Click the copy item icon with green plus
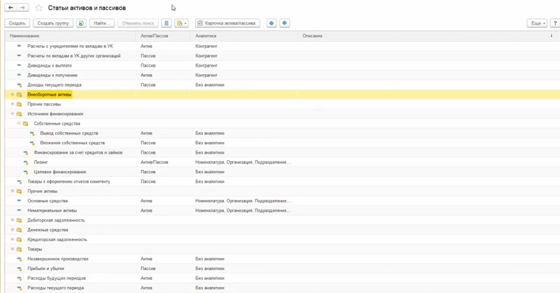The image size is (560, 293). 81,23
